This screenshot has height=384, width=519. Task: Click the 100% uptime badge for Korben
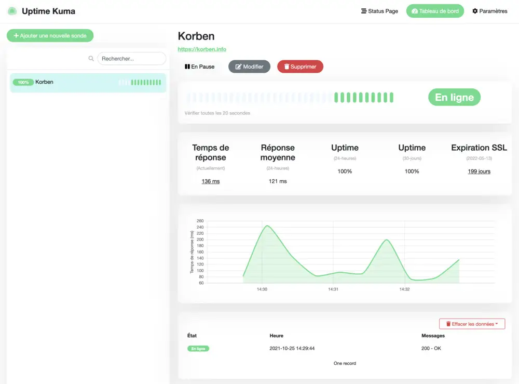pos(23,82)
